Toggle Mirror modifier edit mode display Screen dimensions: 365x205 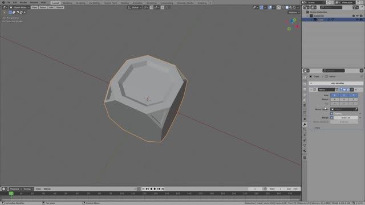(x=341, y=89)
